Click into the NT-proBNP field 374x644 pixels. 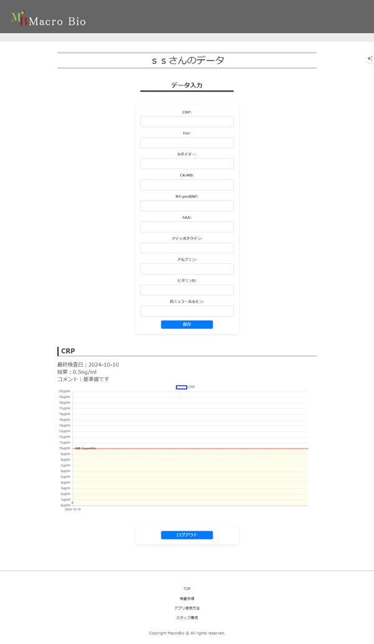(x=187, y=206)
